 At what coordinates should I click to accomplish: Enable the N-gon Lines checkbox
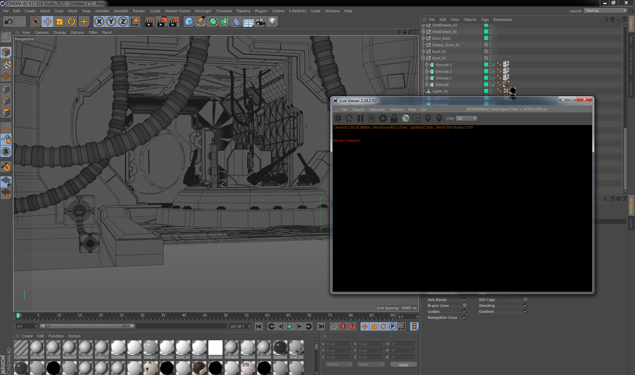pos(465,306)
